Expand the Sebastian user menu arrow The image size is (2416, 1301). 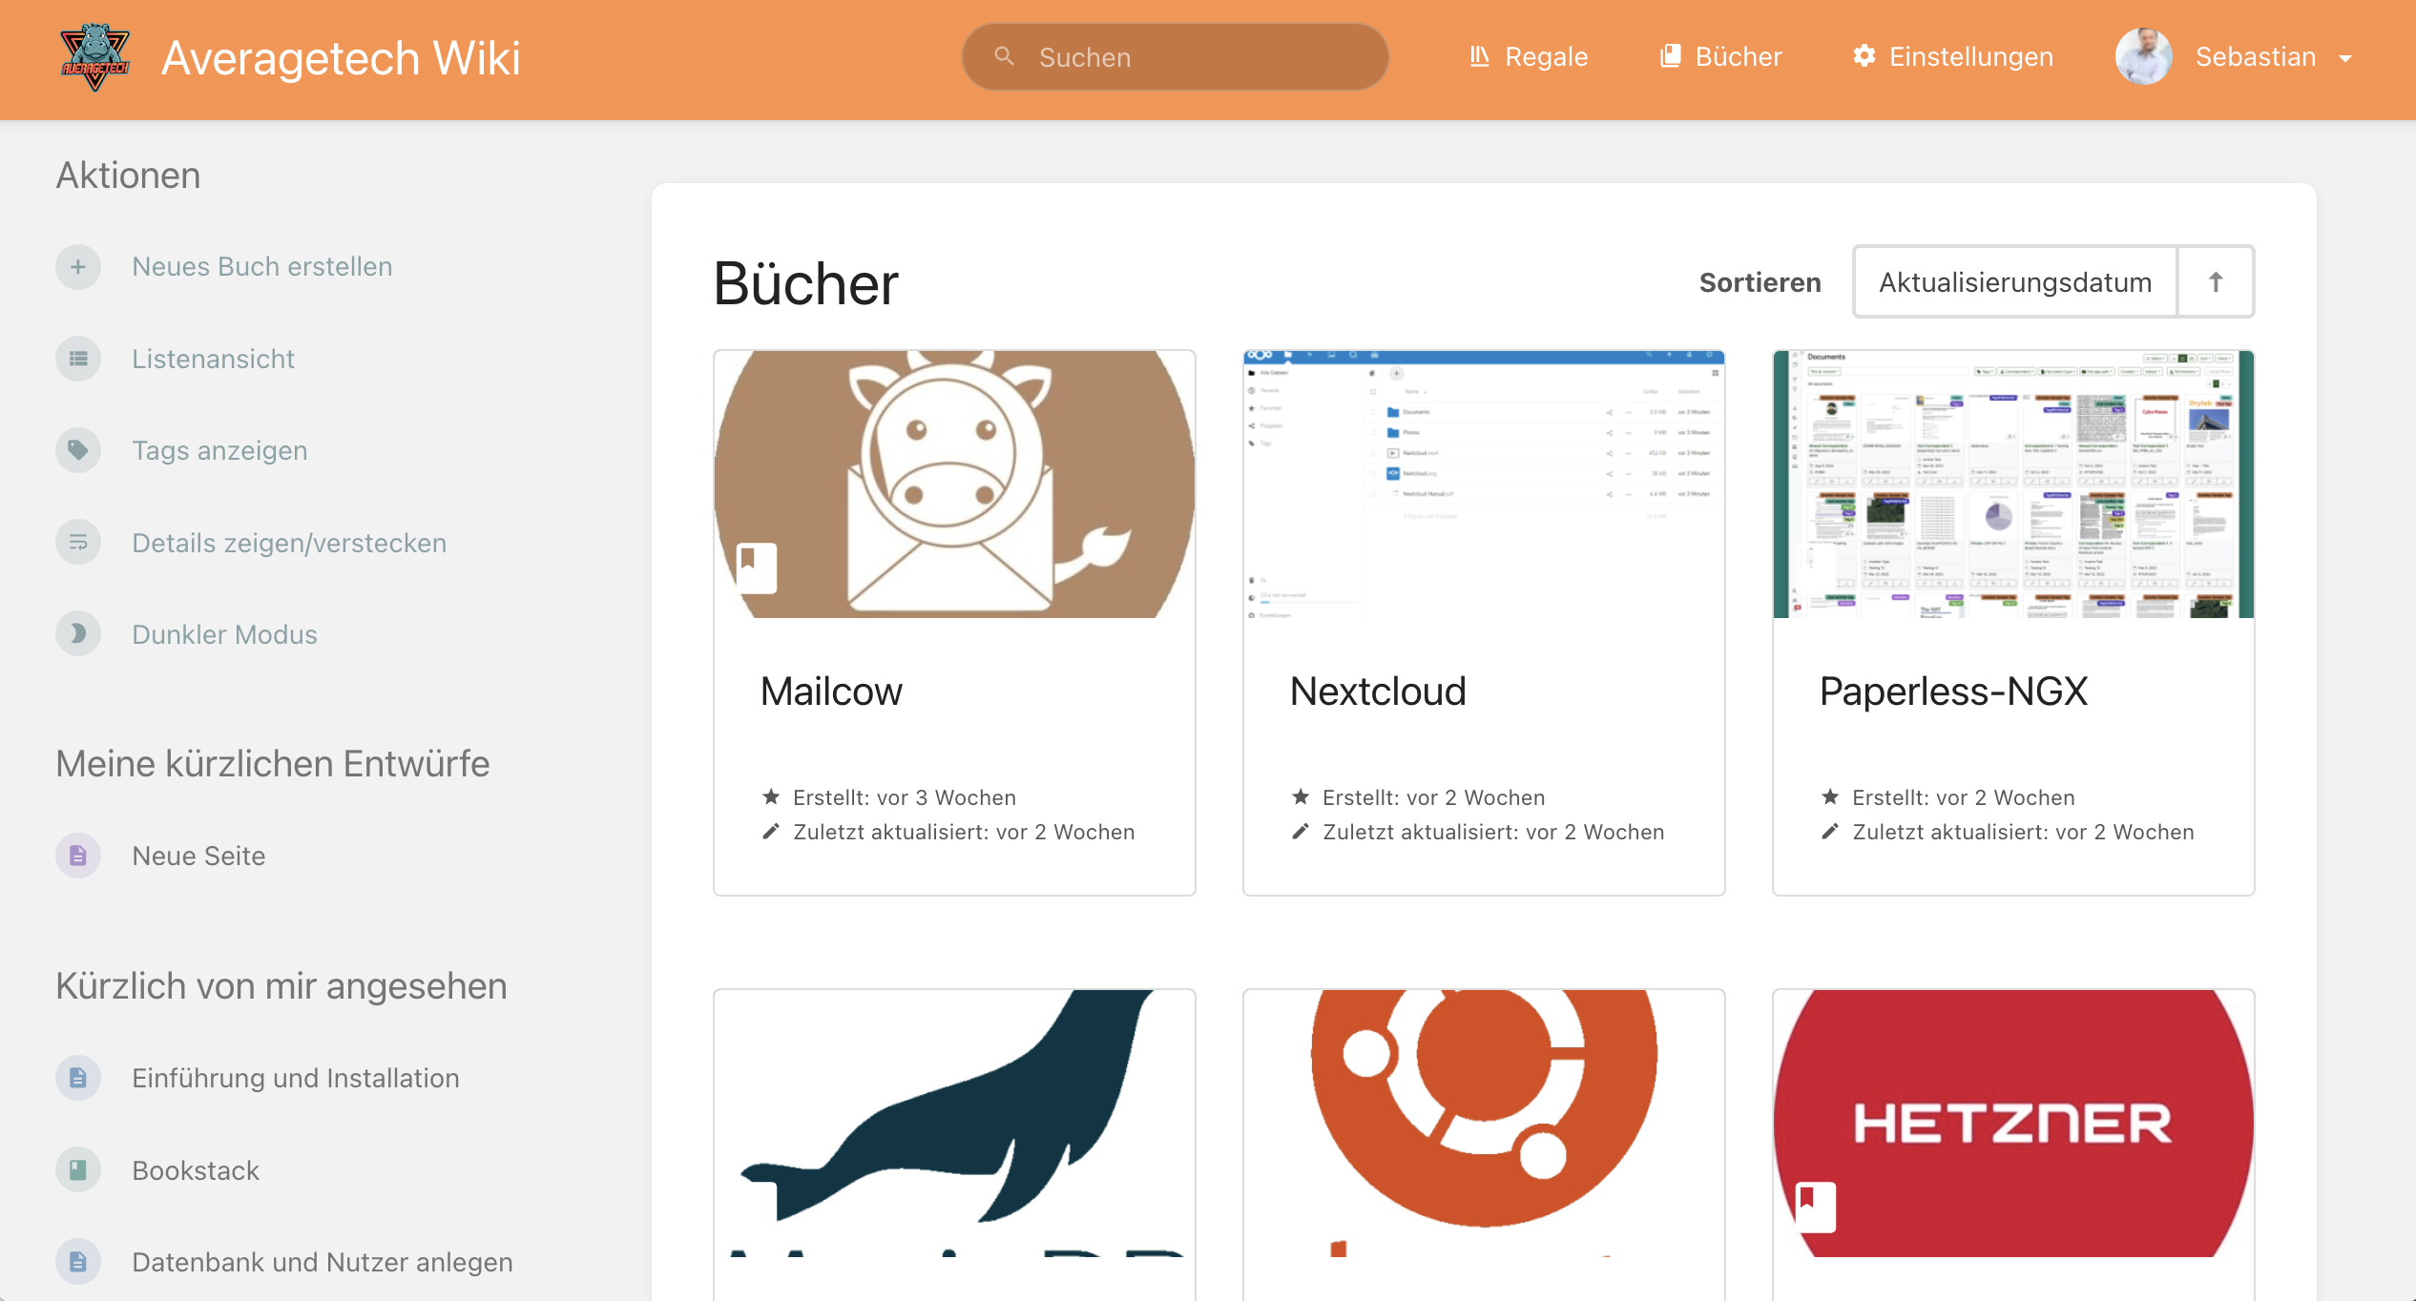coord(2345,58)
